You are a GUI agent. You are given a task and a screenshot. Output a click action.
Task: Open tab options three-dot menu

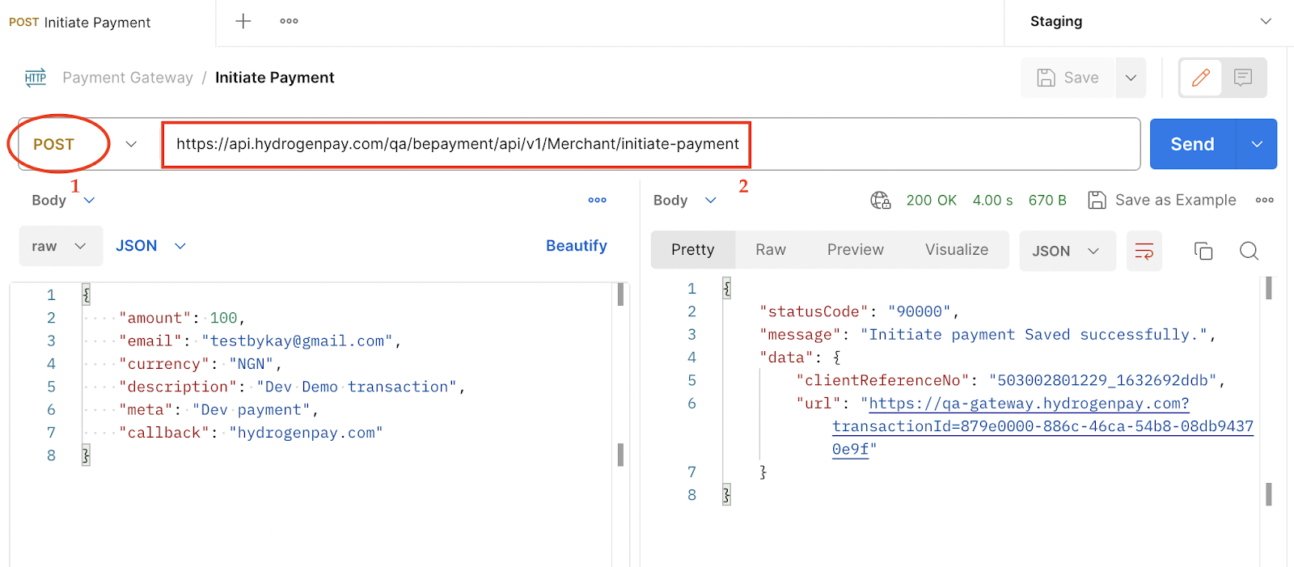coord(289,21)
